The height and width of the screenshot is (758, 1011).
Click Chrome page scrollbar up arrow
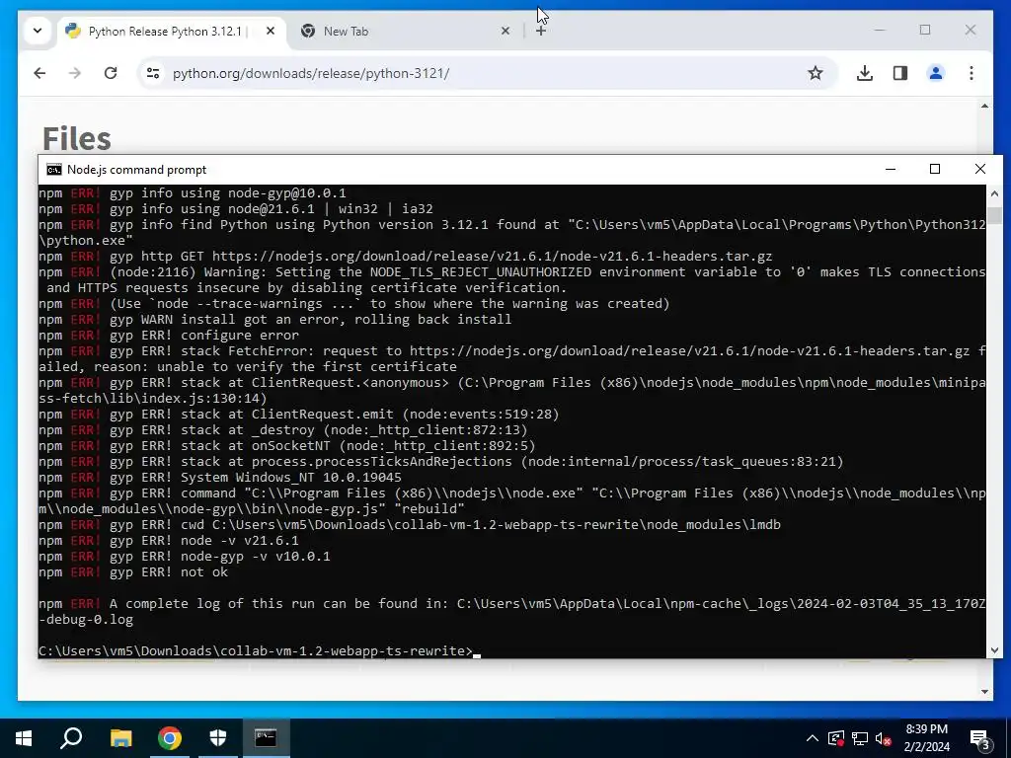[x=984, y=106]
